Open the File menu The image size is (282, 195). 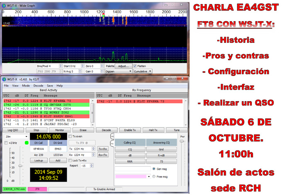point(6,85)
